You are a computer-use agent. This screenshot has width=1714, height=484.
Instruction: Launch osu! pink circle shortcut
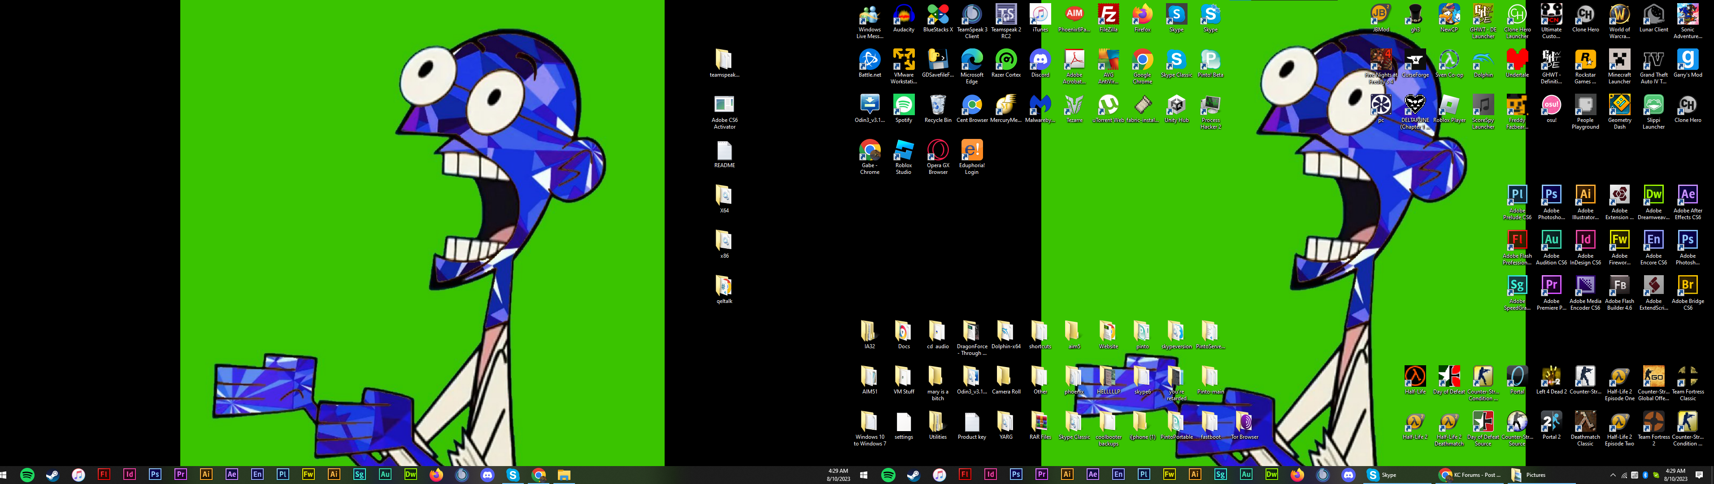1551,108
